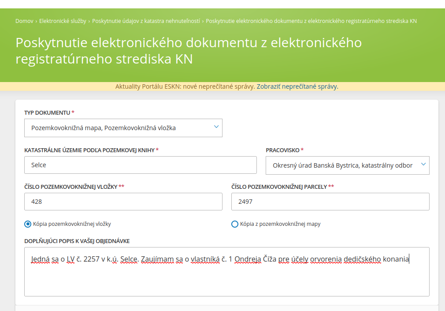445x311 pixels.
Task: Click inside the Doplňujúci popis text area
Action: click(x=226, y=278)
